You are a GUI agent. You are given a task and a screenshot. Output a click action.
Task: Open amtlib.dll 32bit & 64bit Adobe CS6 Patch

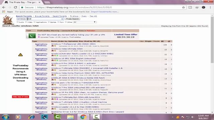tap(78, 78)
